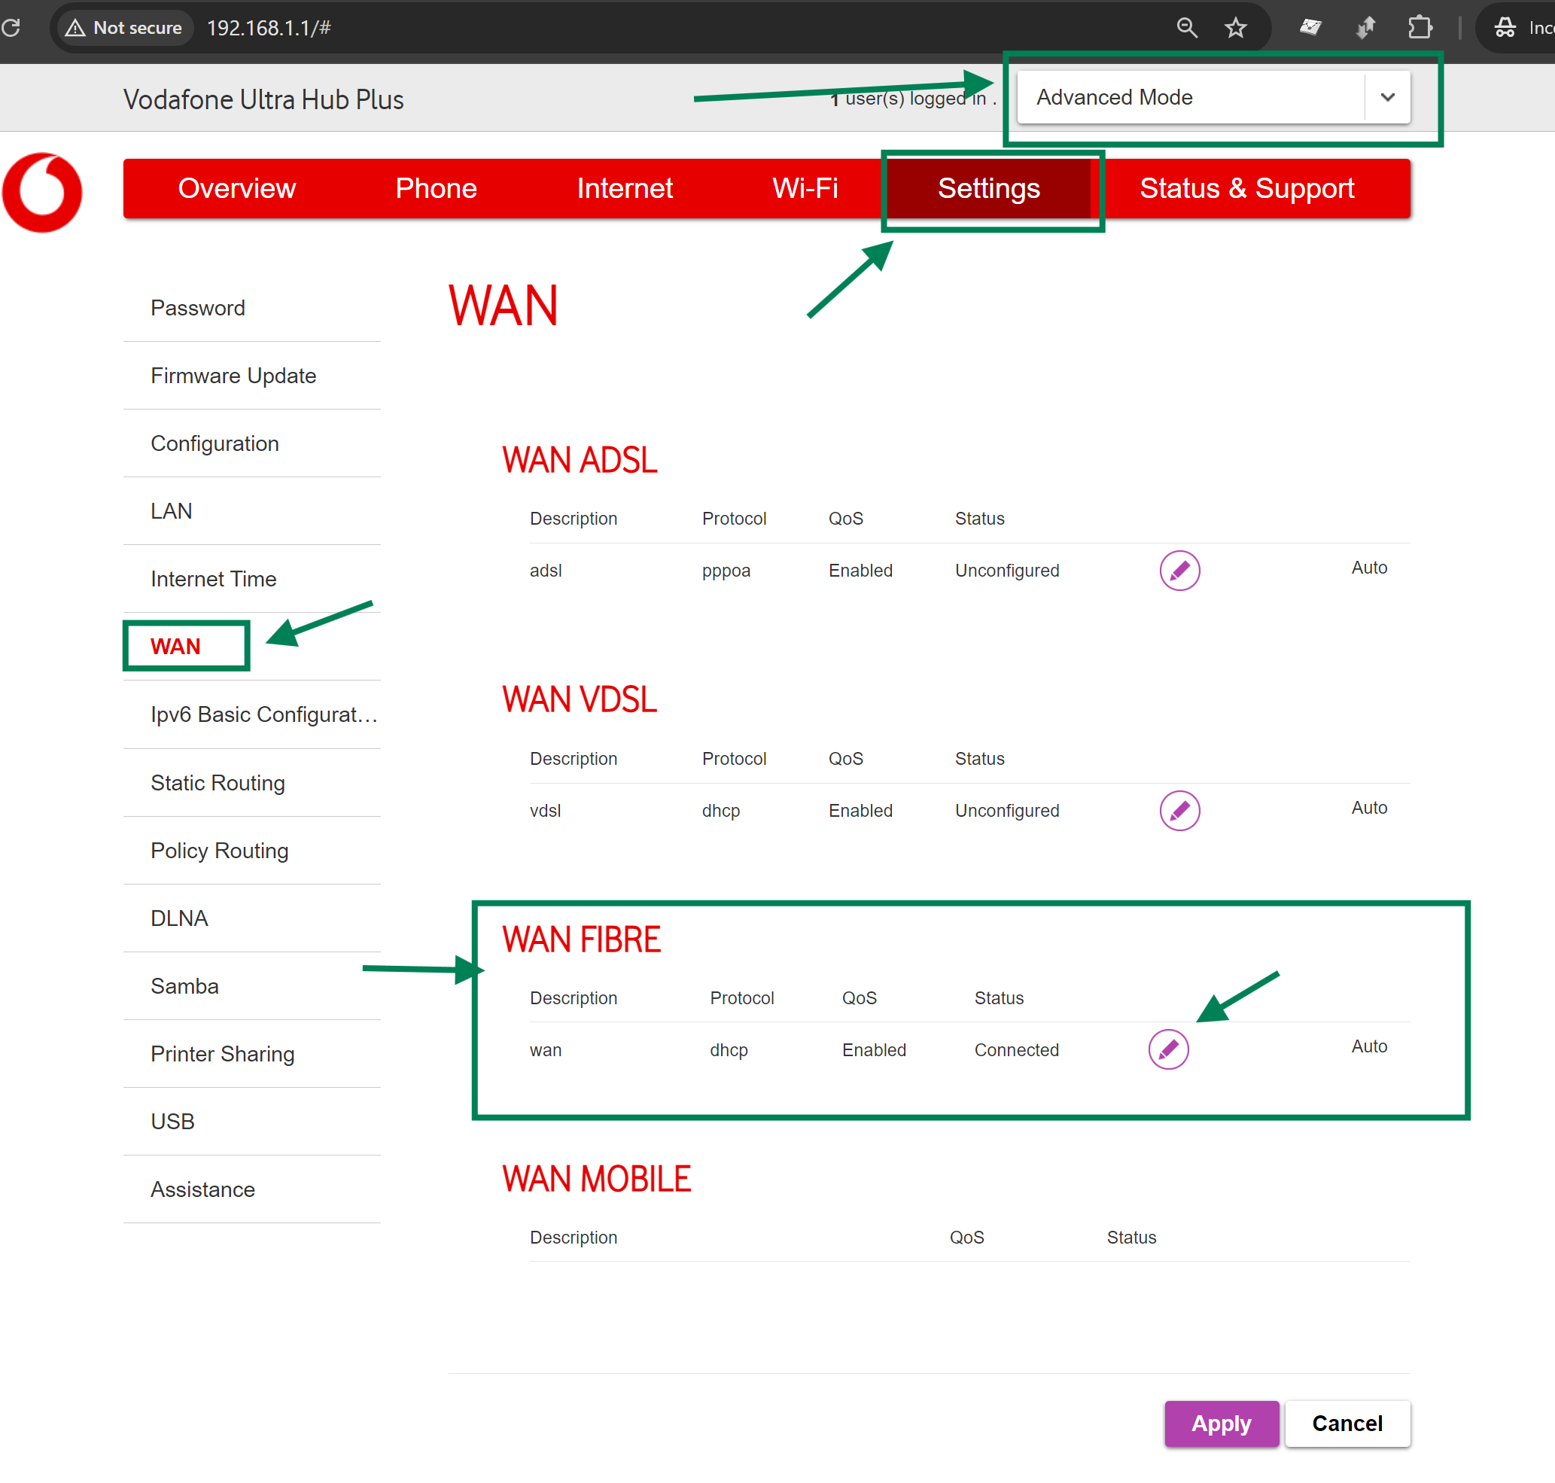1555x1483 pixels.
Task: Open LAN settings in sidebar
Action: coord(251,511)
